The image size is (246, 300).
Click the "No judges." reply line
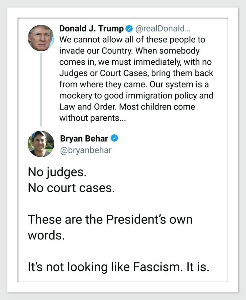click(x=57, y=172)
